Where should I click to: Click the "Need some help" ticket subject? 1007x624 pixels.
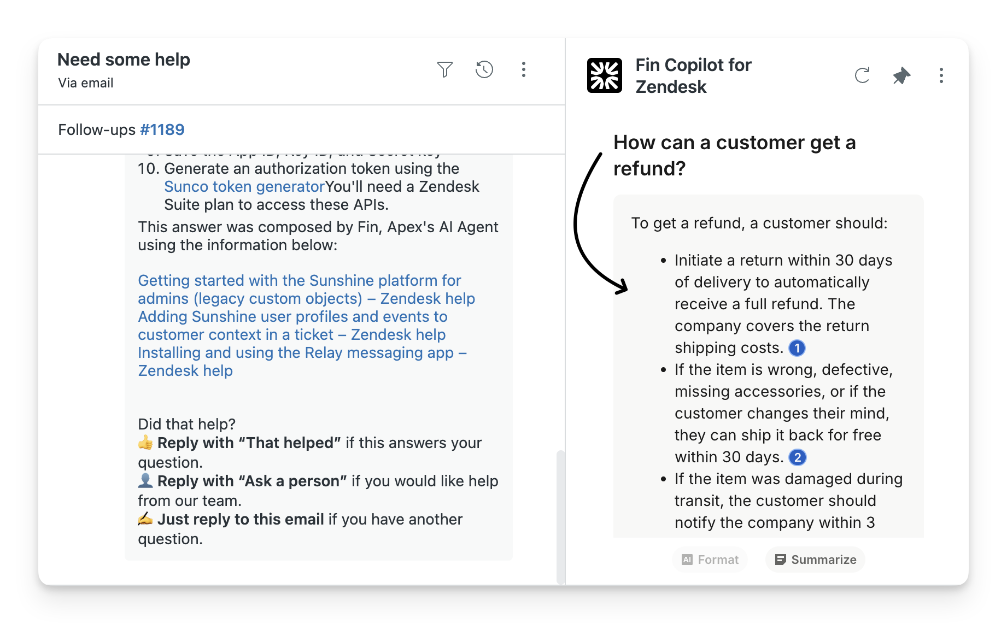point(124,60)
